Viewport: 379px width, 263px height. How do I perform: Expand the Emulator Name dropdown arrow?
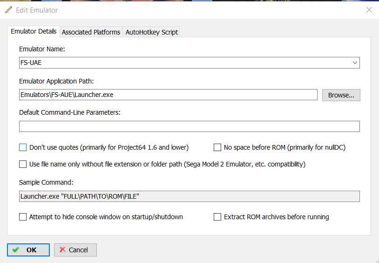[355, 63]
